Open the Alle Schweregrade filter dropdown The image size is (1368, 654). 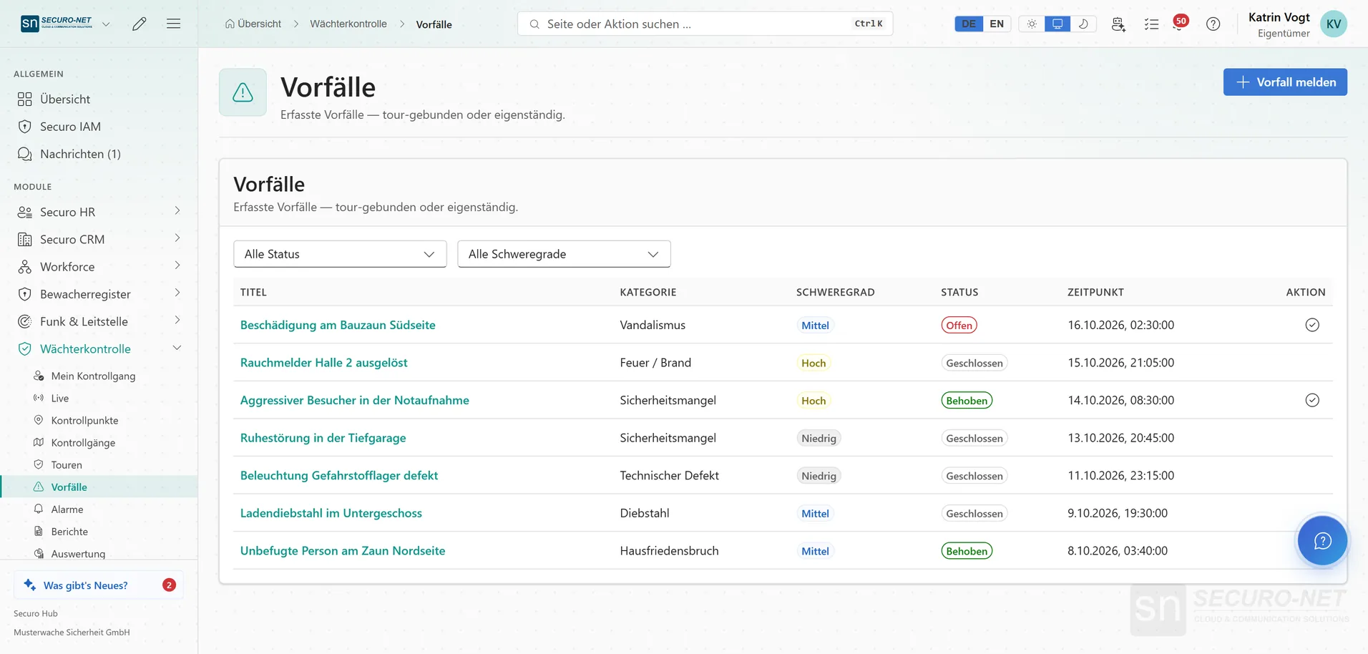tap(564, 254)
